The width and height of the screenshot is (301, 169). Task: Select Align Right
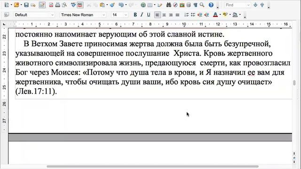[171, 15]
